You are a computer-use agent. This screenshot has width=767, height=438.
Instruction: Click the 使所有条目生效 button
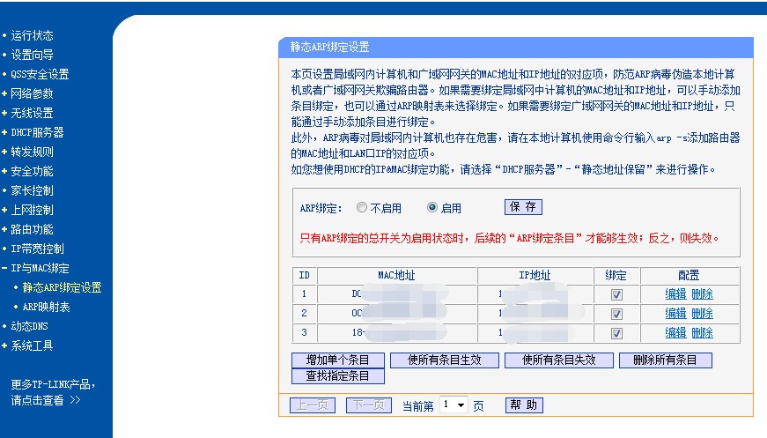pyautogui.click(x=444, y=360)
